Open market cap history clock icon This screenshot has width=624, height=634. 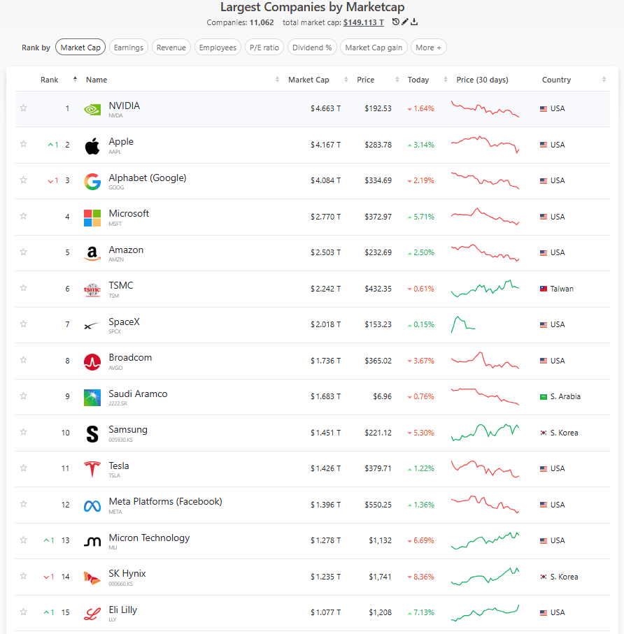pyautogui.click(x=396, y=22)
